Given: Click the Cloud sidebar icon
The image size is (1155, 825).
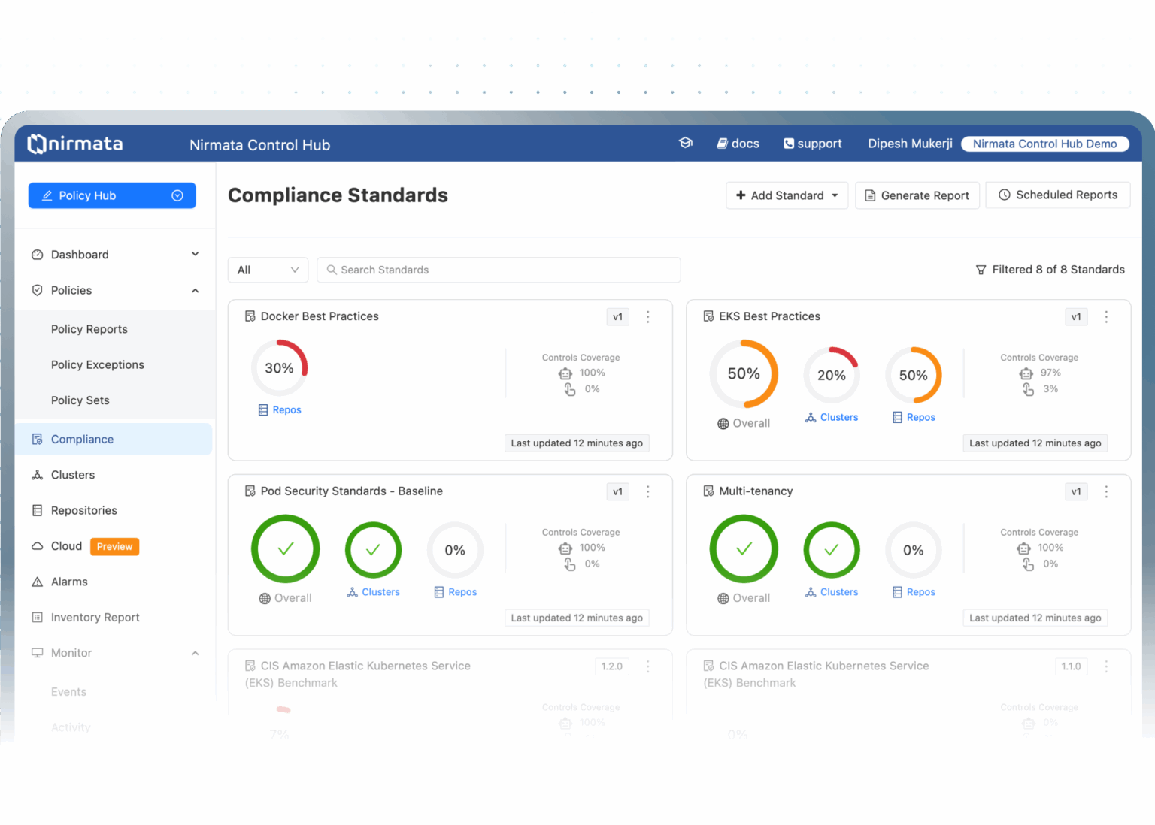Looking at the screenshot, I should [37, 546].
